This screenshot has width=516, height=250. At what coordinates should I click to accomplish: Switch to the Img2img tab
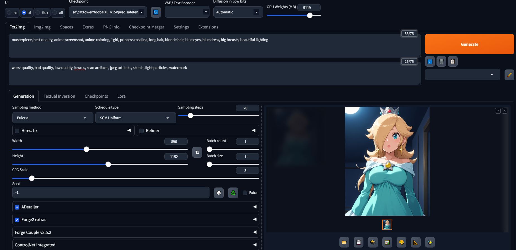(42, 27)
